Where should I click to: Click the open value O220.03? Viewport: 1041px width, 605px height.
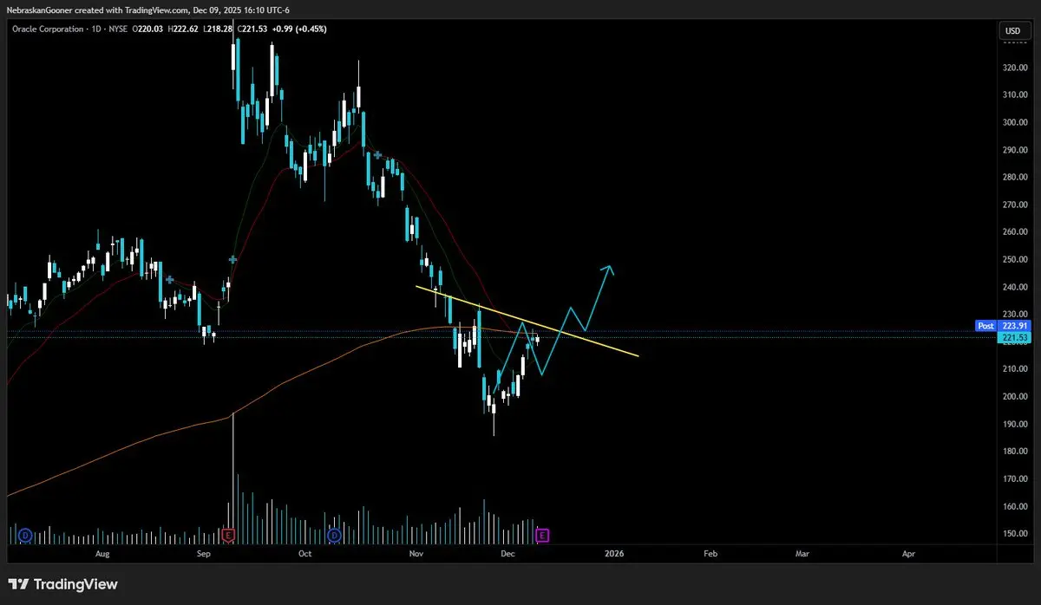[147, 29]
